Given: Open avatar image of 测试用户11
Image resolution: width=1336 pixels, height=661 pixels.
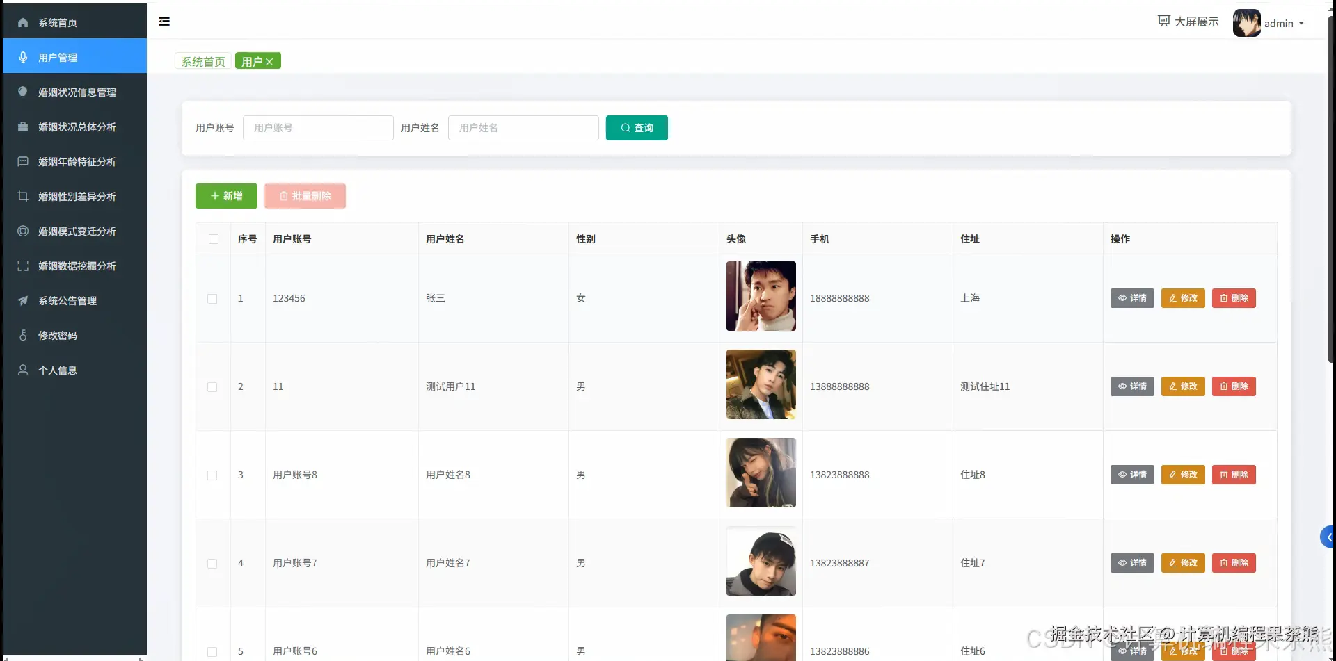Looking at the screenshot, I should coord(761,384).
